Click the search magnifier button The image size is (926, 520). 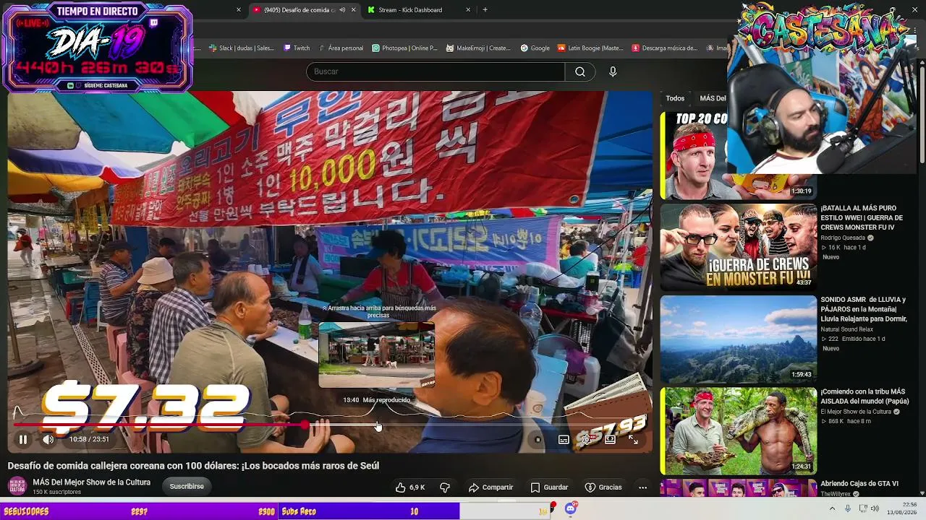pyautogui.click(x=579, y=71)
